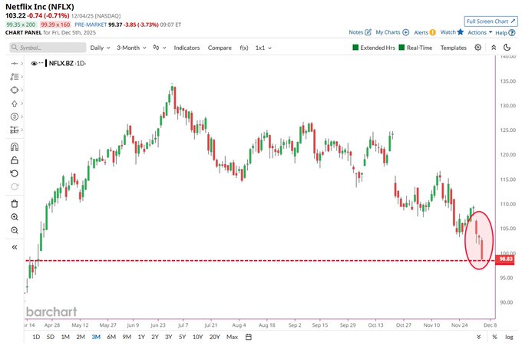Select the 20Y range
Screen dimensions: 522x346
(x=215, y=337)
